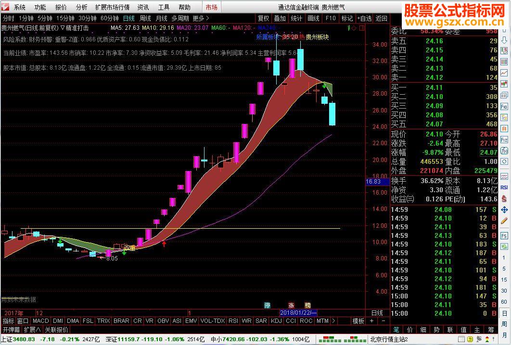Select the 笔 tick detail tab
This screenshot has width=511, height=345.
[x=396, y=330]
